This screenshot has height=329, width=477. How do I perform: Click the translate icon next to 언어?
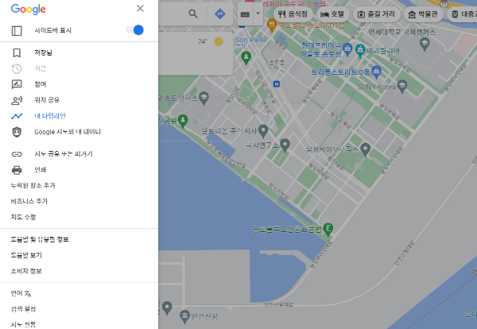pos(28,294)
